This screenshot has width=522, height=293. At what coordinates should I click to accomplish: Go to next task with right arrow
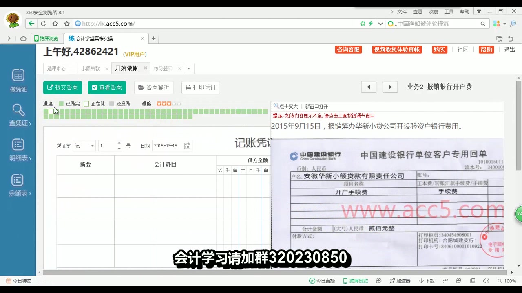pos(390,87)
